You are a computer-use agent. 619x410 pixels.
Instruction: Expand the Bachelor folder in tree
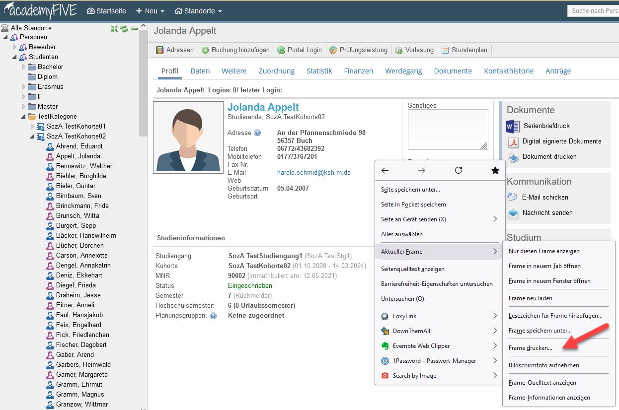pyautogui.click(x=23, y=67)
